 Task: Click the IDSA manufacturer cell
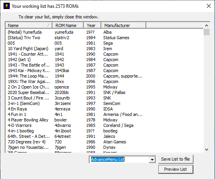tap(108, 109)
